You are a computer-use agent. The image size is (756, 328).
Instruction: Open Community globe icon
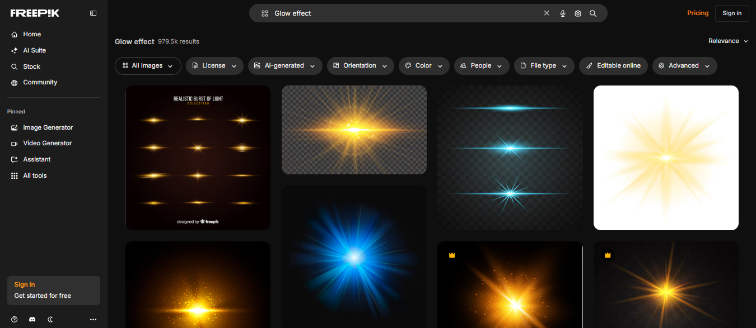15,83
